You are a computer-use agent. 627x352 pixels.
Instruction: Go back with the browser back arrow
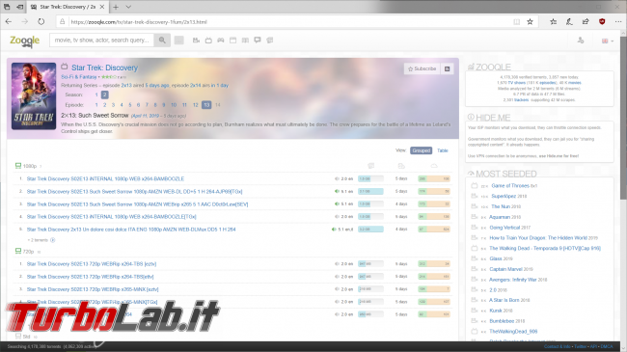point(9,21)
